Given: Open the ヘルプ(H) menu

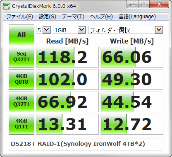Looking at the screenshot, I should [101, 17].
